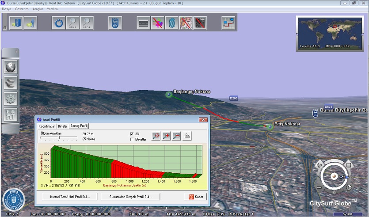Click the blue circular refresh toolbar icon
Image resolution: width=369 pixels, height=217 pixels.
(x=59, y=23)
